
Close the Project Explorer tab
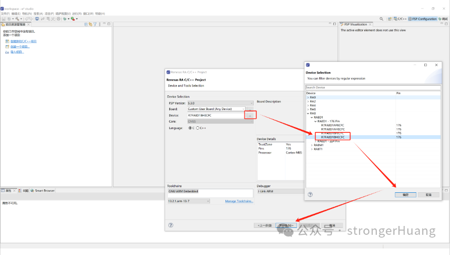tap(29, 24)
